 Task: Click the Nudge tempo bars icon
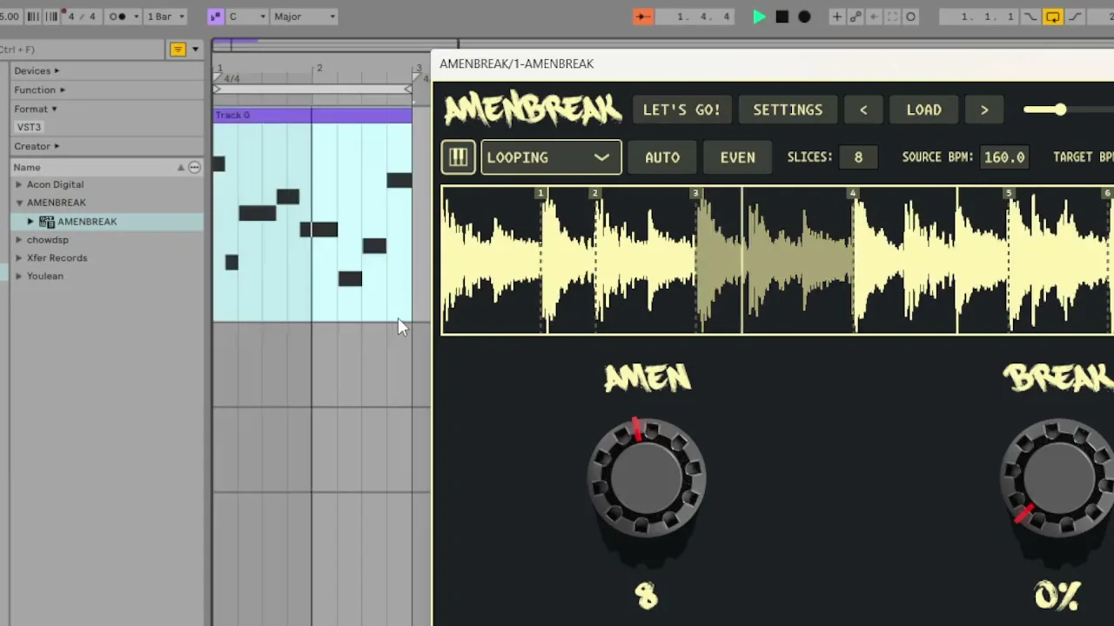pyautogui.click(x=51, y=17)
